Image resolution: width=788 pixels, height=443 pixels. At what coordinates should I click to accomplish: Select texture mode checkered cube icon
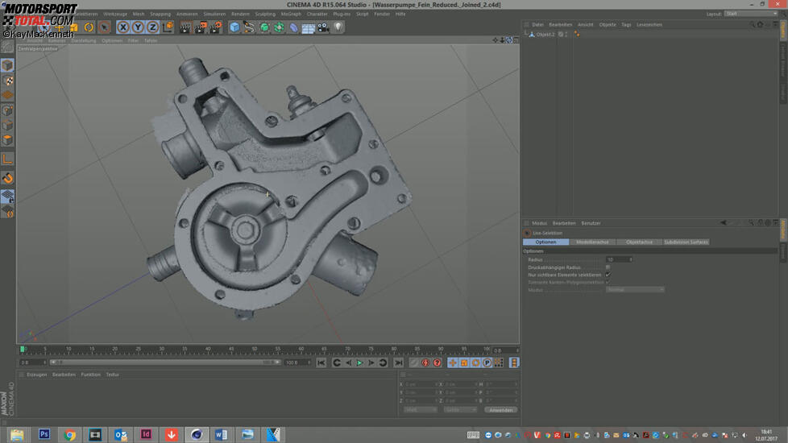pyautogui.click(x=7, y=81)
